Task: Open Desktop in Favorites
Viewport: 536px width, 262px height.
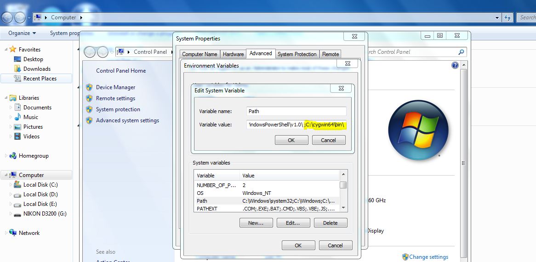Action: tap(33, 59)
